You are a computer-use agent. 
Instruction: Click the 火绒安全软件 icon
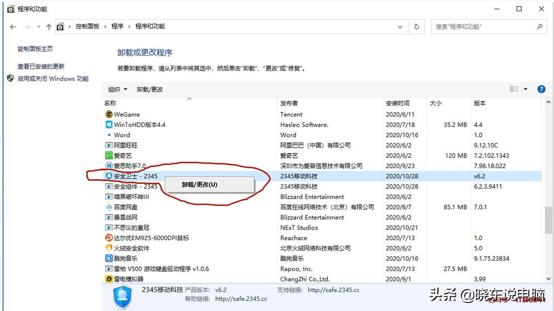click(109, 248)
